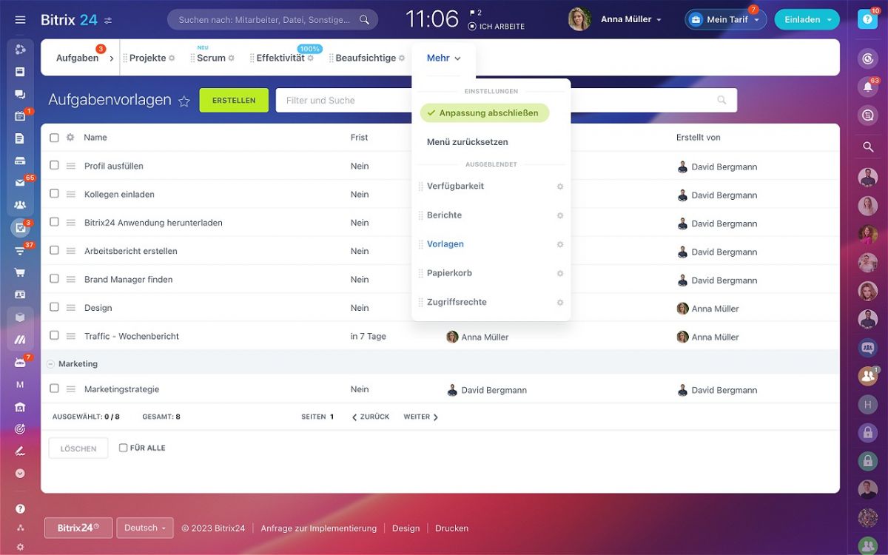The image size is (888, 555).
Task: Star the Aufgabenvorlagen page as favorite
Action: (184, 101)
